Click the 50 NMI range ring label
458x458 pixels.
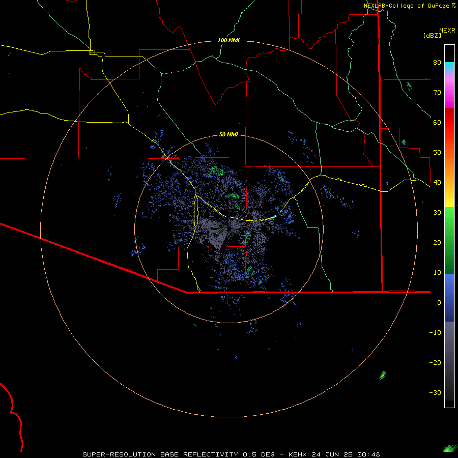(228, 134)
